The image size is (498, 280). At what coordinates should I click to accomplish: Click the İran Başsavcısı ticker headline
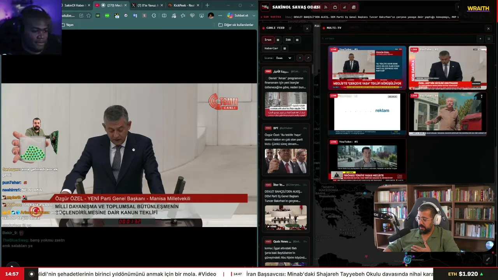(340, 274)
